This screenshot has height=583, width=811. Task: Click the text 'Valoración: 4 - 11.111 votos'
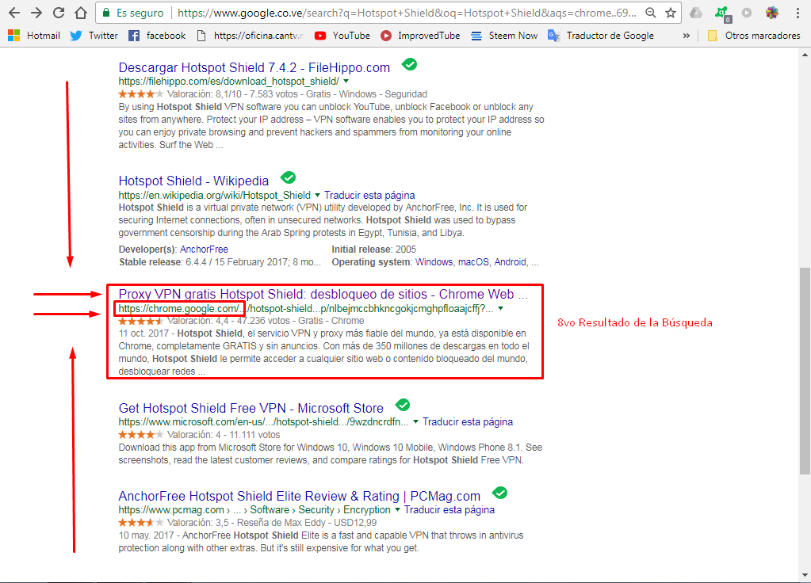224,435
